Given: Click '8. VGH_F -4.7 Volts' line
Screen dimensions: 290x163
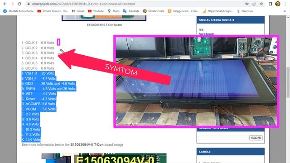Looking at the screenshot, I should [x=39, y=78].
